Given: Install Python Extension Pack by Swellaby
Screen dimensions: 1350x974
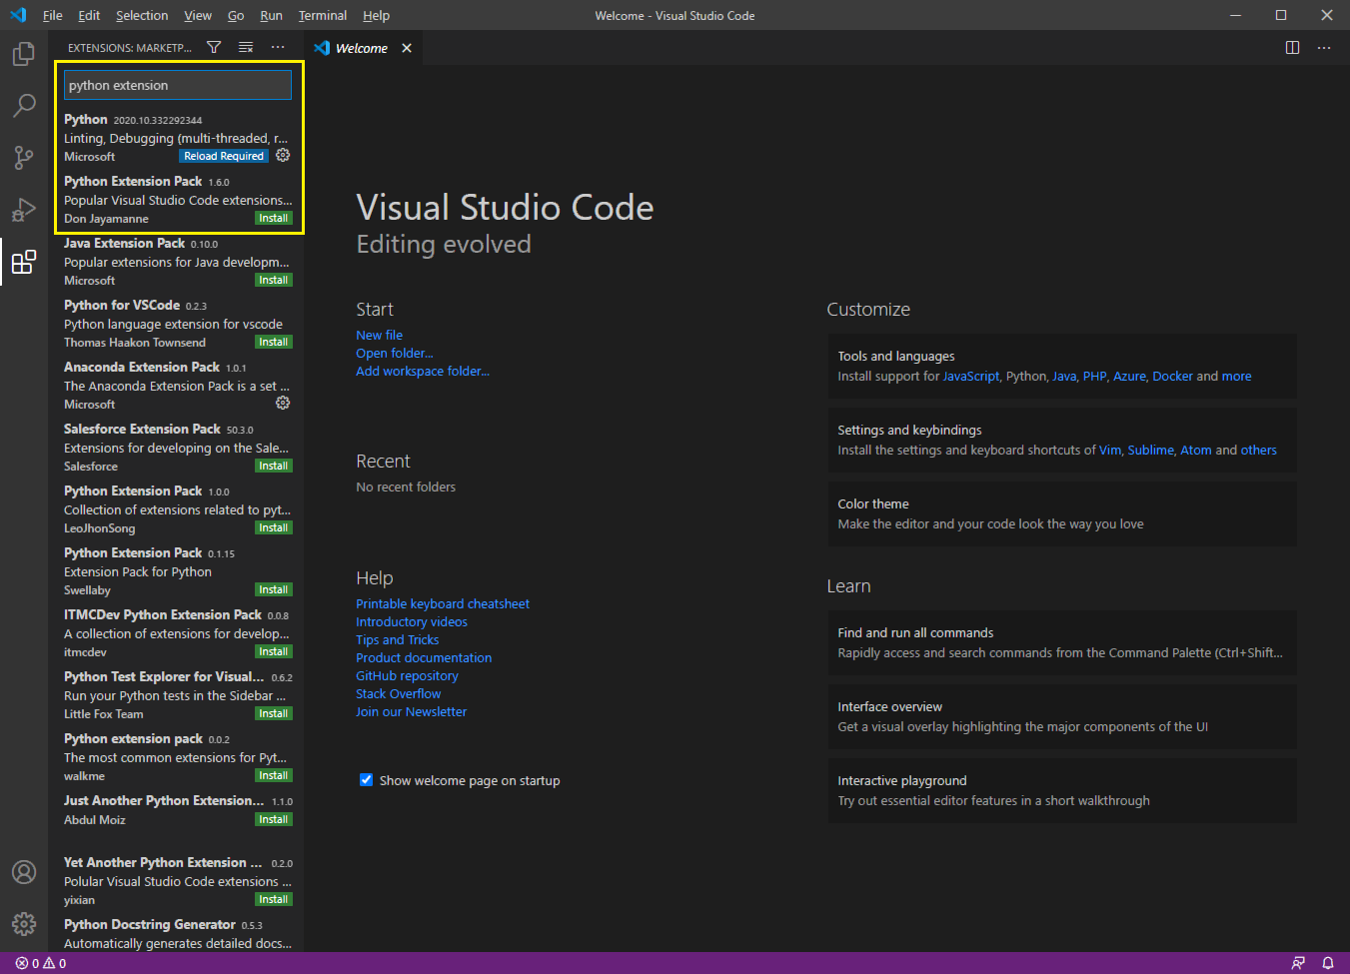Looking at the screenshot, I should (273, 589).
